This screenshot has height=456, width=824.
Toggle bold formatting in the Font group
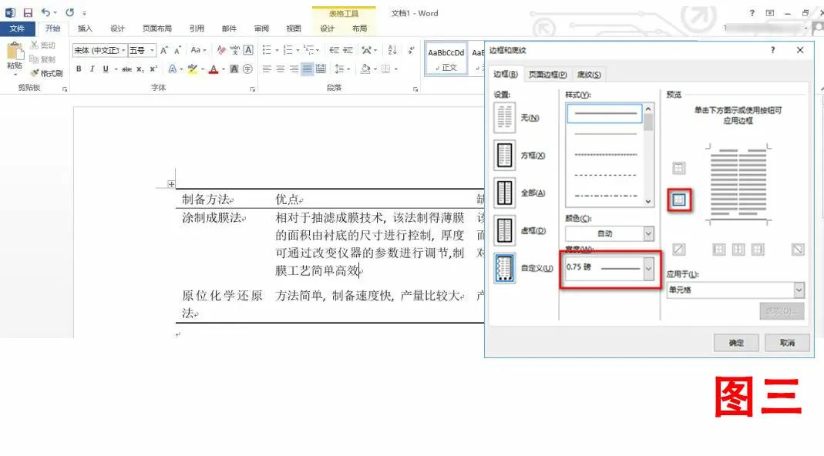[x=79, y=69]
